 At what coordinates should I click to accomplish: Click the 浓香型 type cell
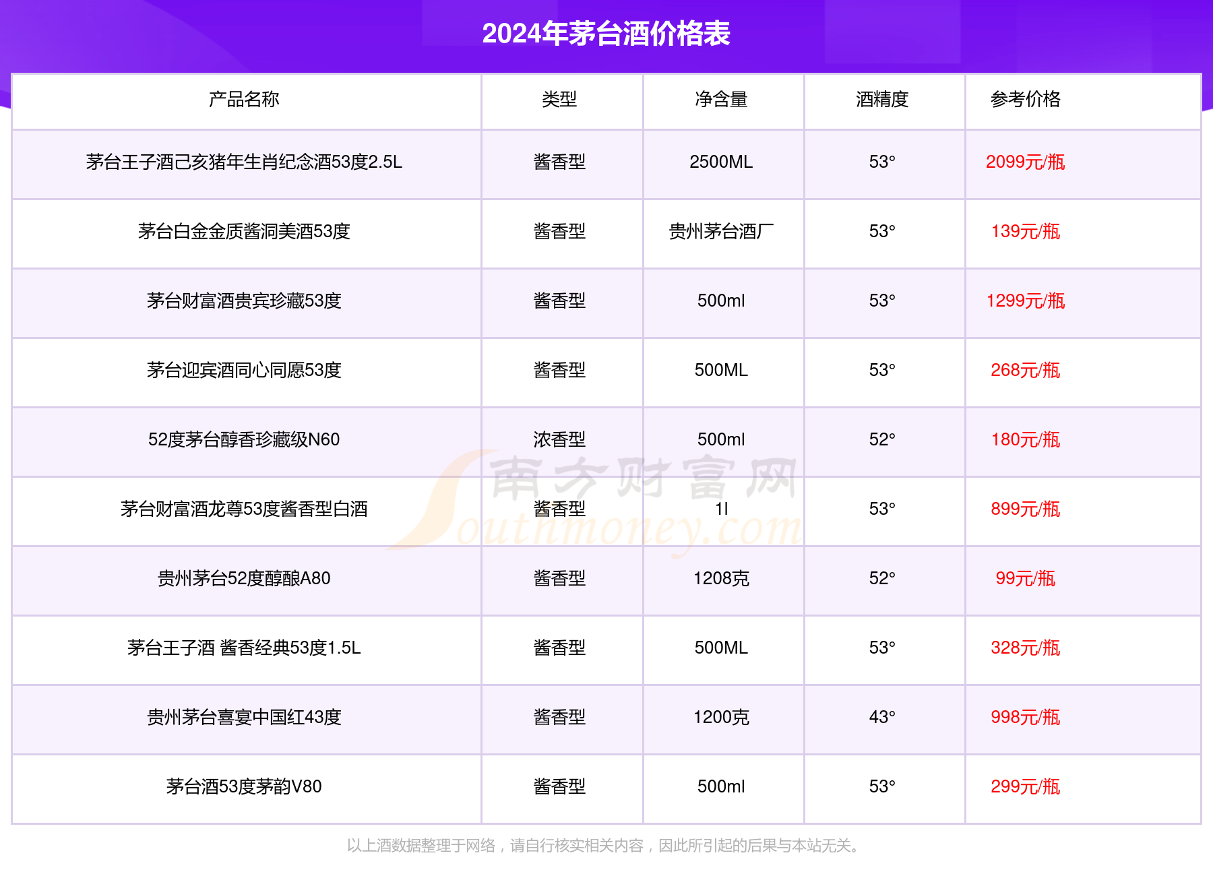pos(559,440)
